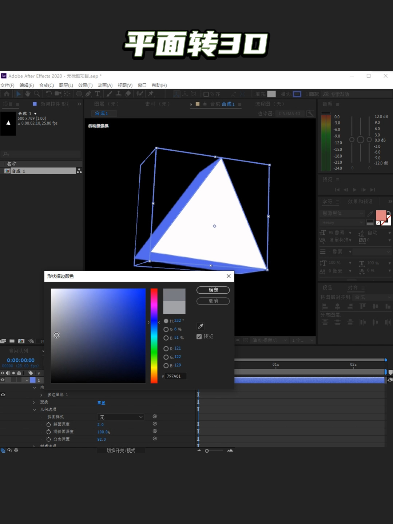Screen dimensions: 393x524
Task: Expand the 变换 transform group
Action: click(x=34, y=402)
